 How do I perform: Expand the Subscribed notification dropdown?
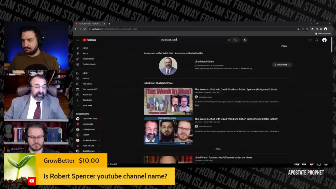282,65
